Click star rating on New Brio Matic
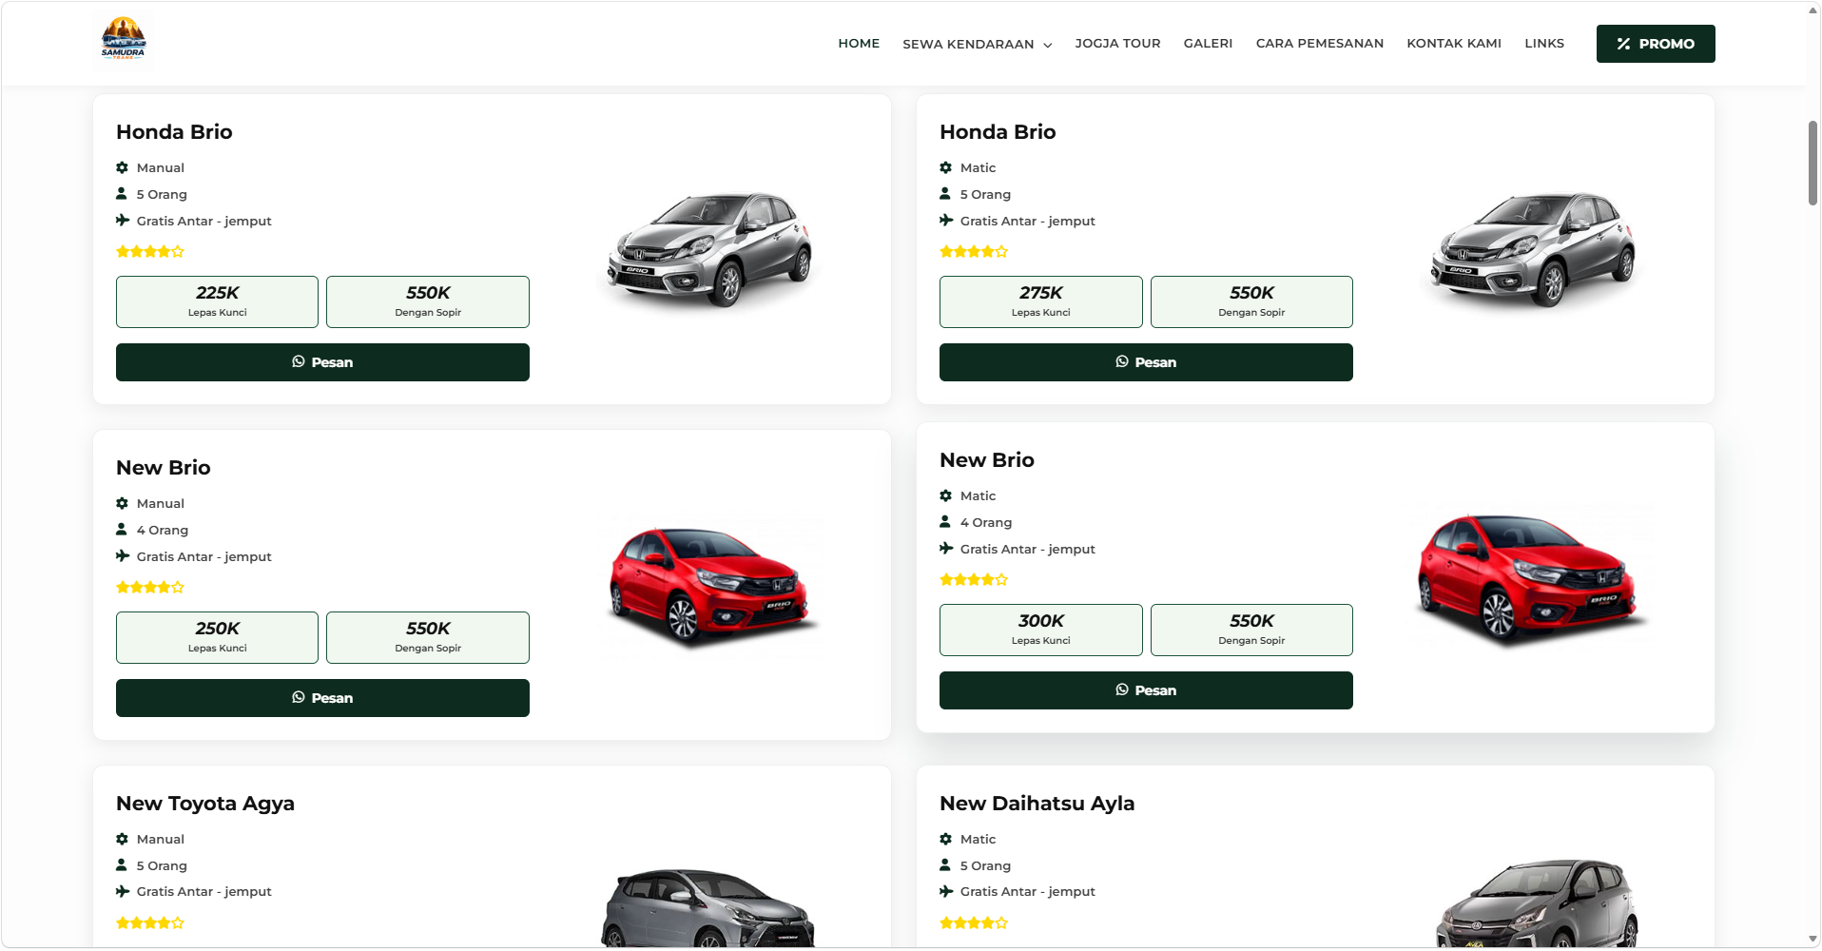Image resolution: width=1822 pixels, height=951 pixels. 974,580
